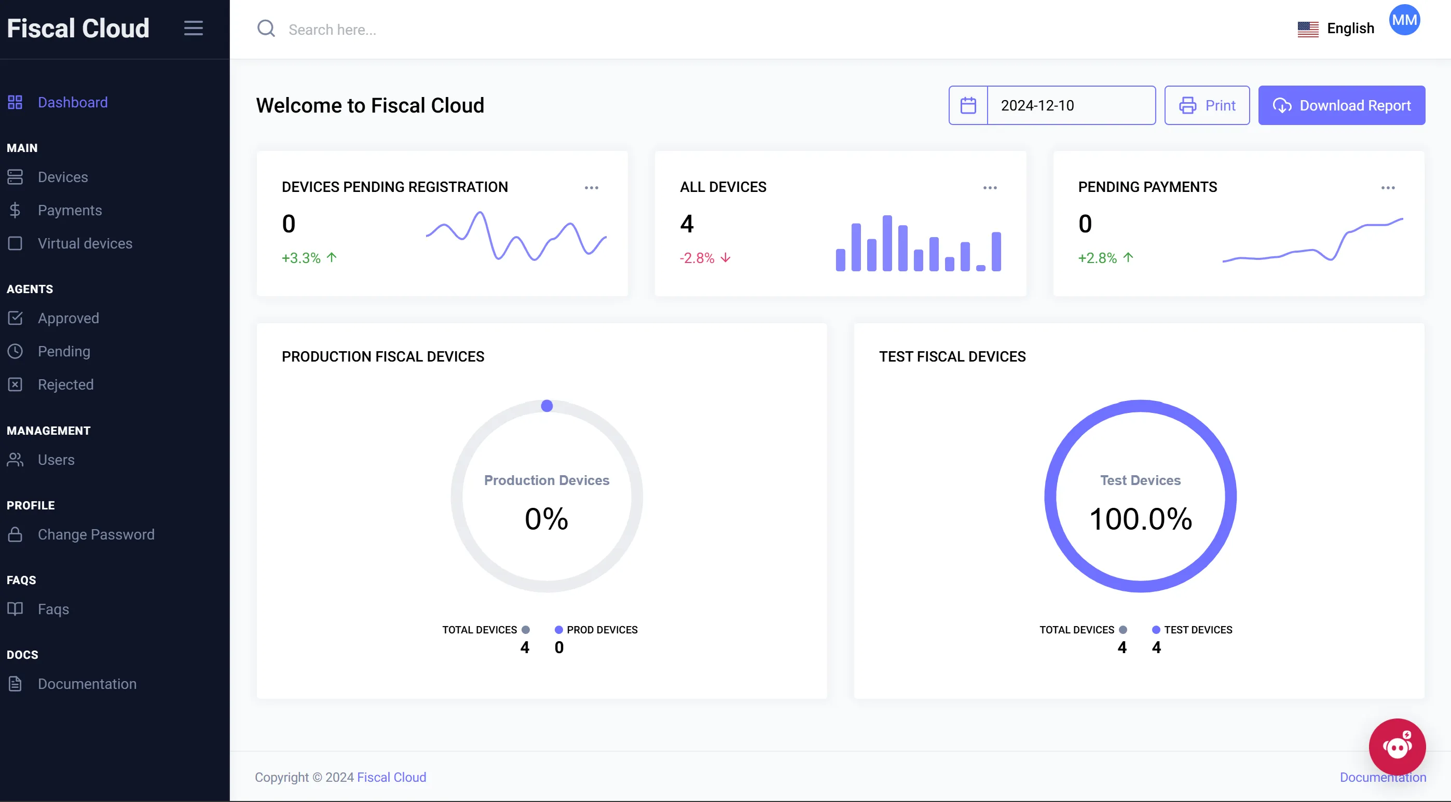1451x802 pixels.
Task: Go to Dashboard in sidebar
Action: (73, 102)
